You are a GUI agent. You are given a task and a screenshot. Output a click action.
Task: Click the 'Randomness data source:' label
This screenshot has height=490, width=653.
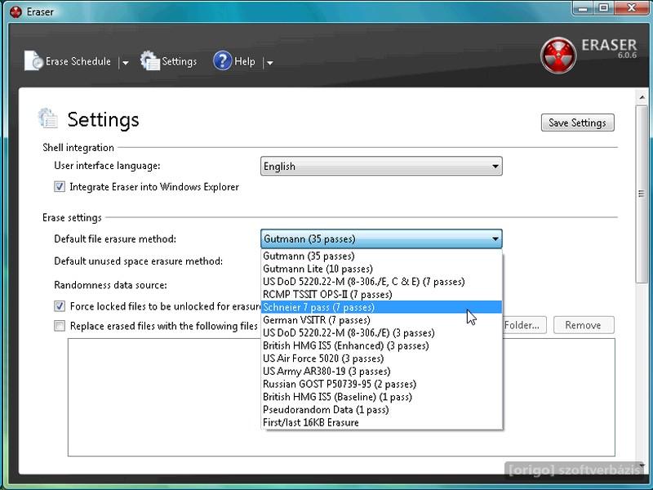110,285
